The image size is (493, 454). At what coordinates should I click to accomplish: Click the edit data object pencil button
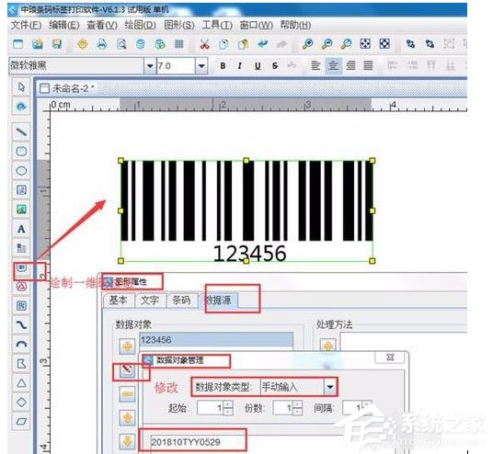(127, 370)
